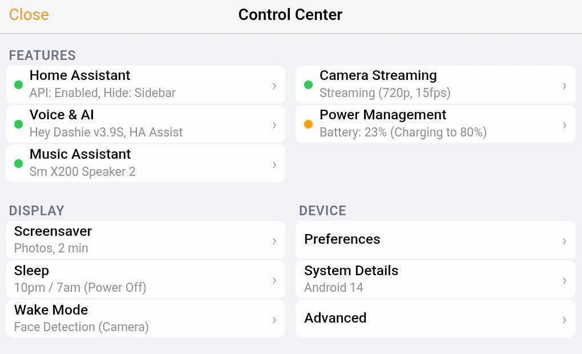Click the chevron on Voice & AI row
The height and width of the screenshot is (354, 582).
(274, 125)
